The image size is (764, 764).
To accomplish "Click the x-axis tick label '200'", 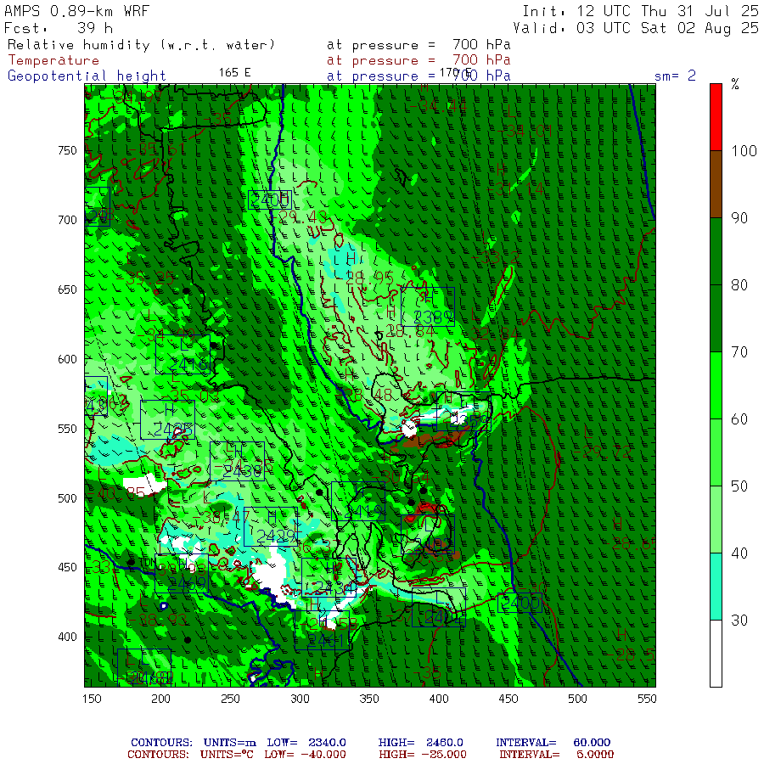I will 160,699.
